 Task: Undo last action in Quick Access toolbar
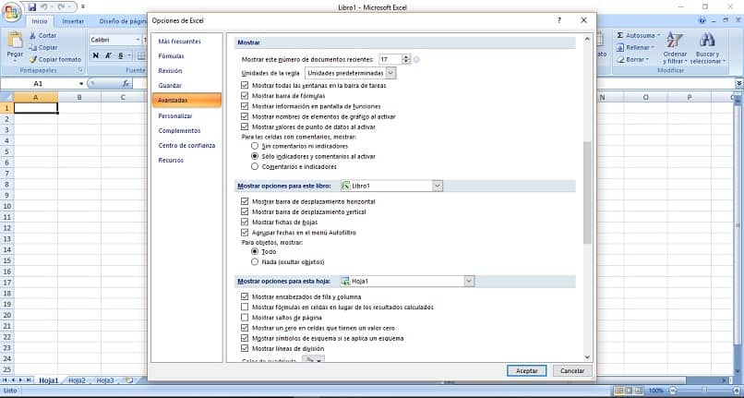pyautogui.click(x=43, y=7)
